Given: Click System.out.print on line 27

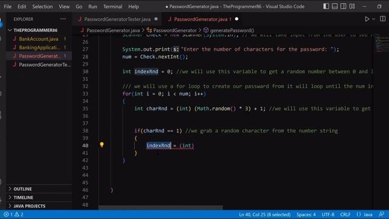Looking at the screenshot, I should pyautogui.click(x=146, y=49).
